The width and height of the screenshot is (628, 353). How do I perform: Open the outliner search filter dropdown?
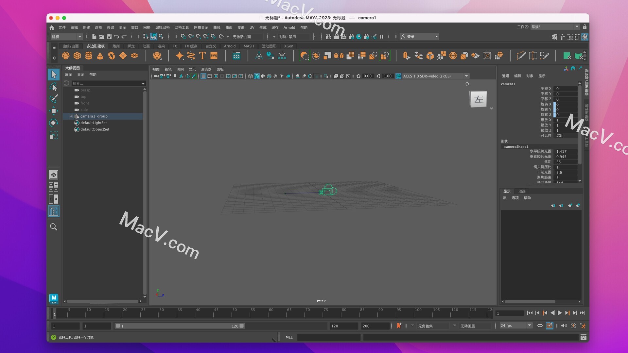click(x=143, y=84)
